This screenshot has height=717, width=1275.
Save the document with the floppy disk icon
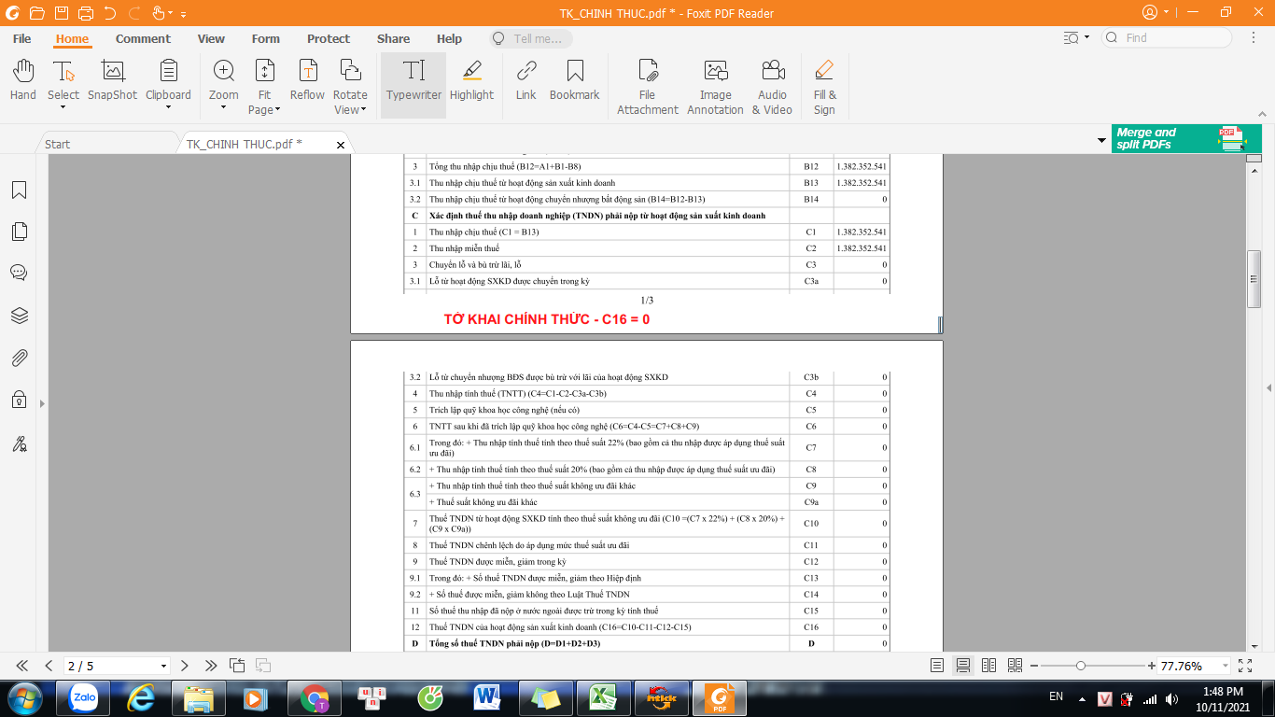(61, 13)
